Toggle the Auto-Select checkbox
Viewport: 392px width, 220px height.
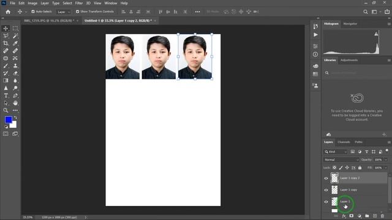pyautogui.click(x=33, y=12)
